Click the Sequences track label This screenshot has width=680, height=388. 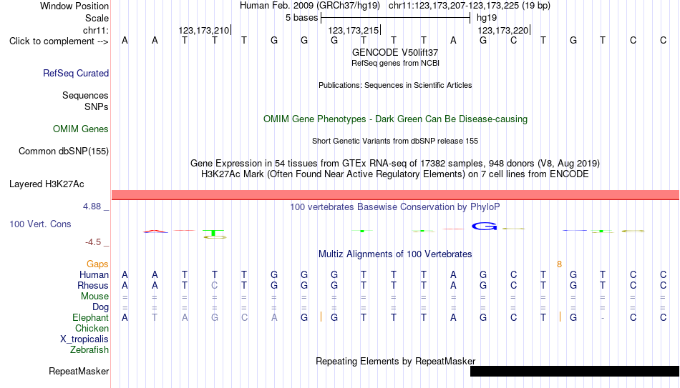coord(85,95)
